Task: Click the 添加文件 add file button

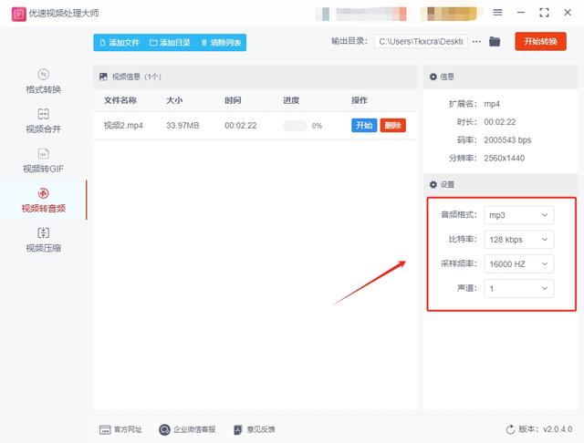Action: (120, 43)
